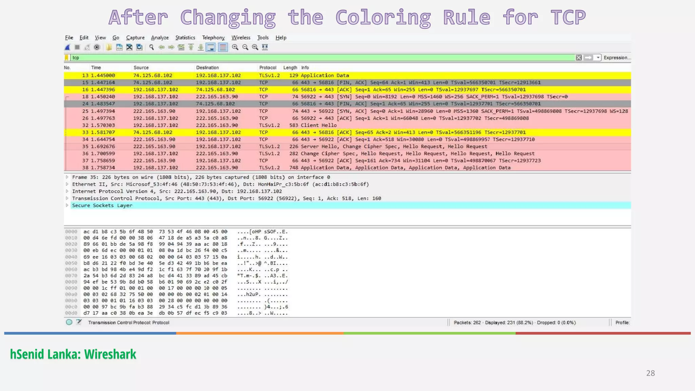Open capture options using the gear-circle icon
Screen dimensions: 695x391
(x=97, y=47)
